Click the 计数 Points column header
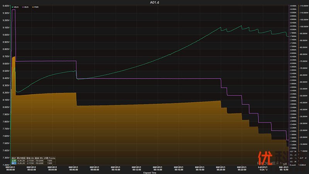Viewport: 309px width, 174px height. 49,158
